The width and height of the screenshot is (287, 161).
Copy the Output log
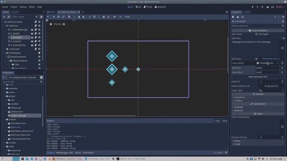(x=217, y=121)
